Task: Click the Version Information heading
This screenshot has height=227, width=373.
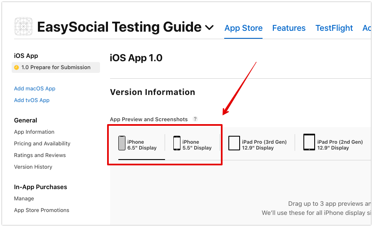Action: point(153,92)
